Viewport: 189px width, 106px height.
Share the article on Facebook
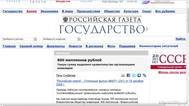128,76
